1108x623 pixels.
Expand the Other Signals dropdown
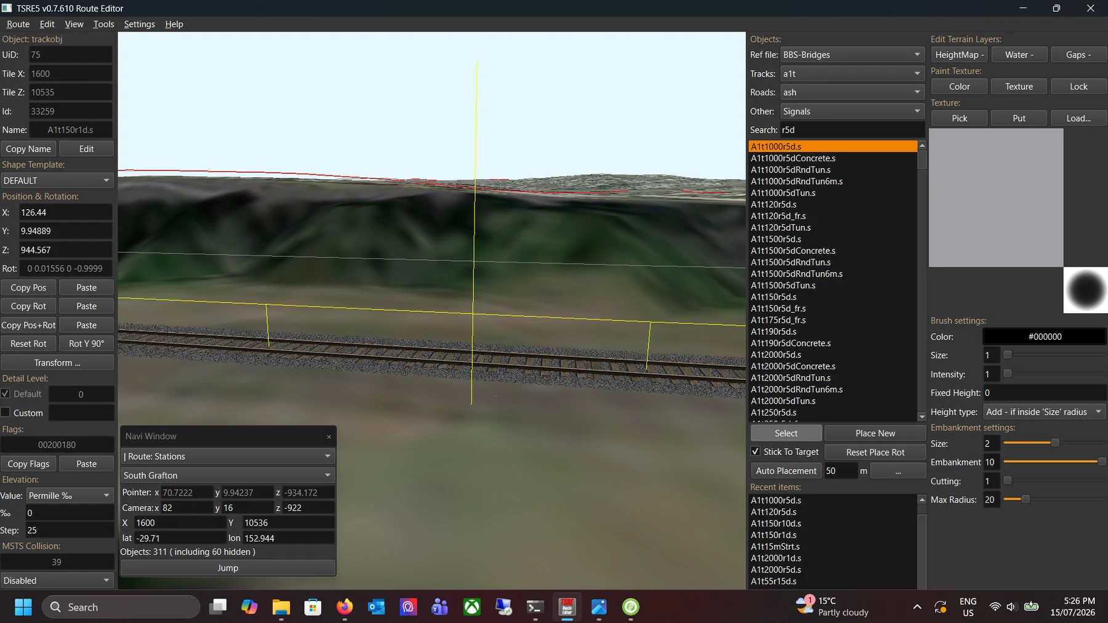pyautogui.click(x=853, y=111)
